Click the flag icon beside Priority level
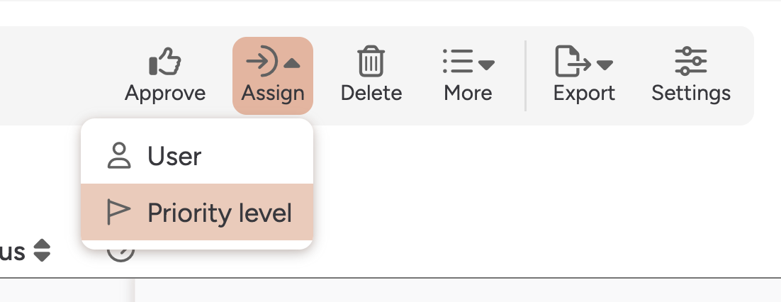The height and width of the screenshot is (302, 781). (119, 213)
